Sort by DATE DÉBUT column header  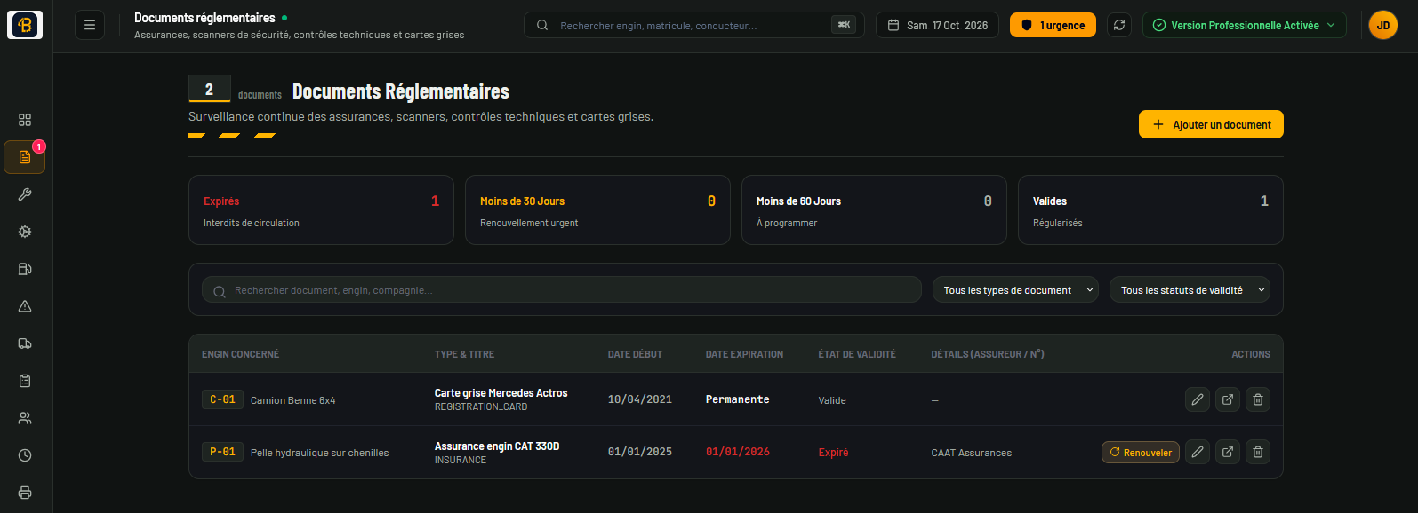pos(635,354)
